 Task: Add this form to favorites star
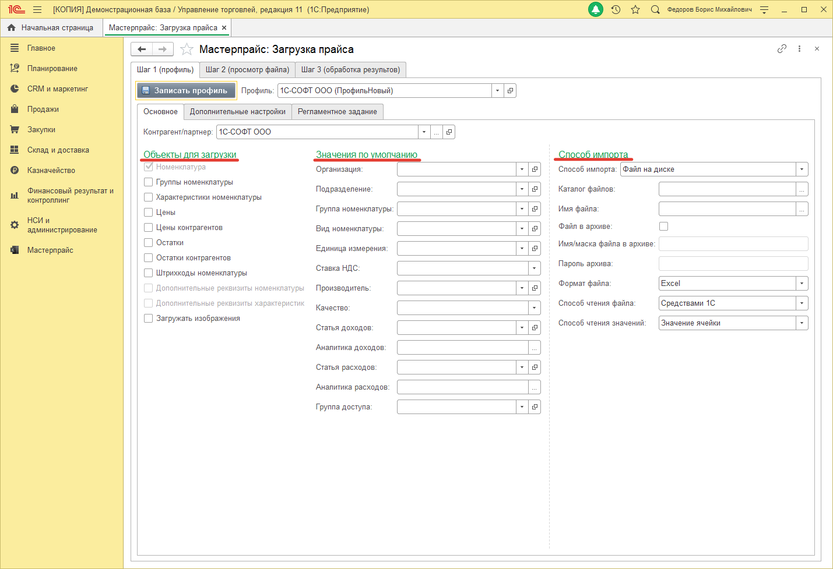coord(187,50)
